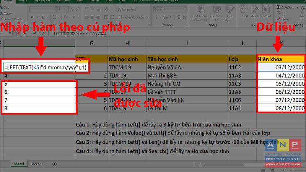Open the Borders dropdown
The height and width of the screenshot is (172, 306).
[x=59, y=17]
